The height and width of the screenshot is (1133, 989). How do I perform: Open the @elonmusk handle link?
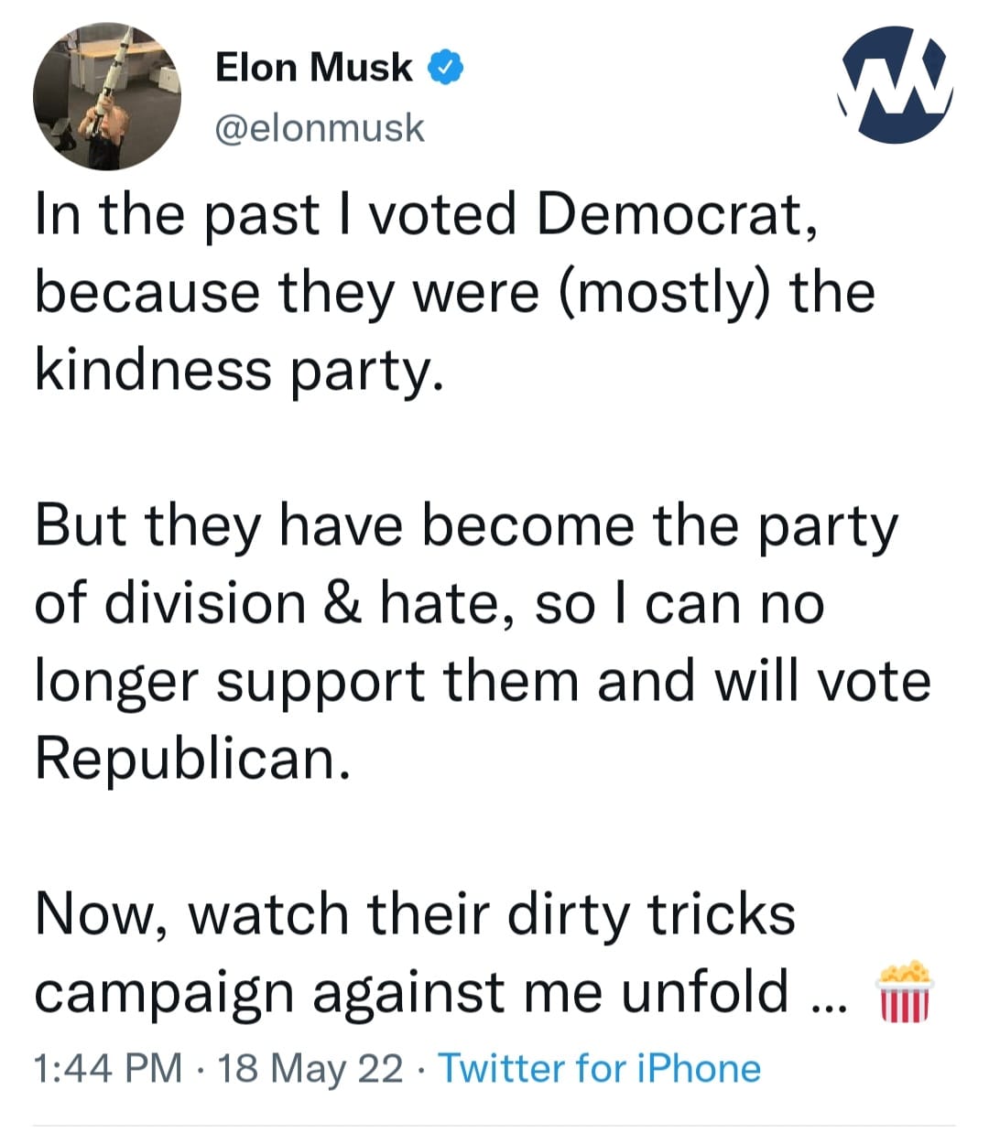(x=320, y=127)
